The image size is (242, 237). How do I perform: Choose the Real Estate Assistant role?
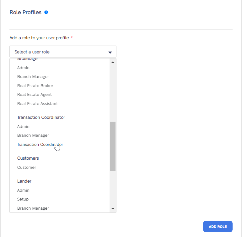[37, 104]
